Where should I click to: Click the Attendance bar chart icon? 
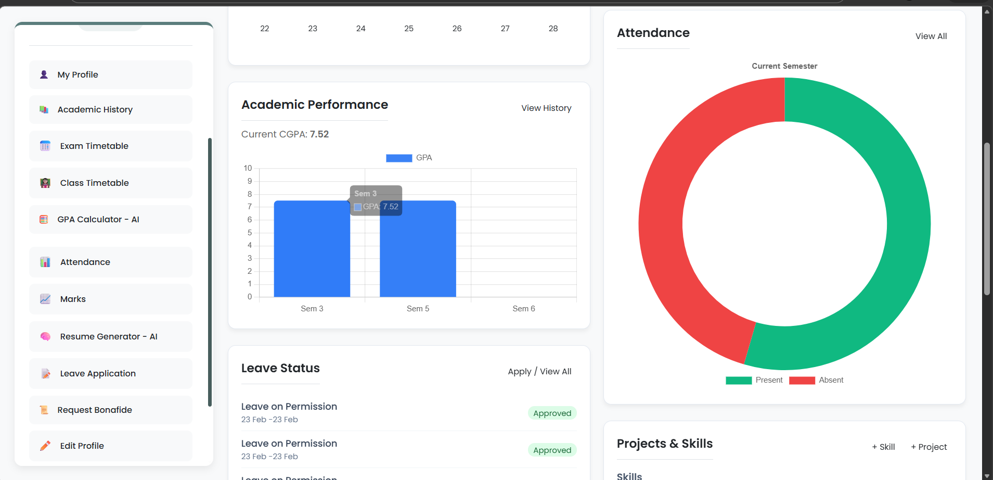pos(45,262)
